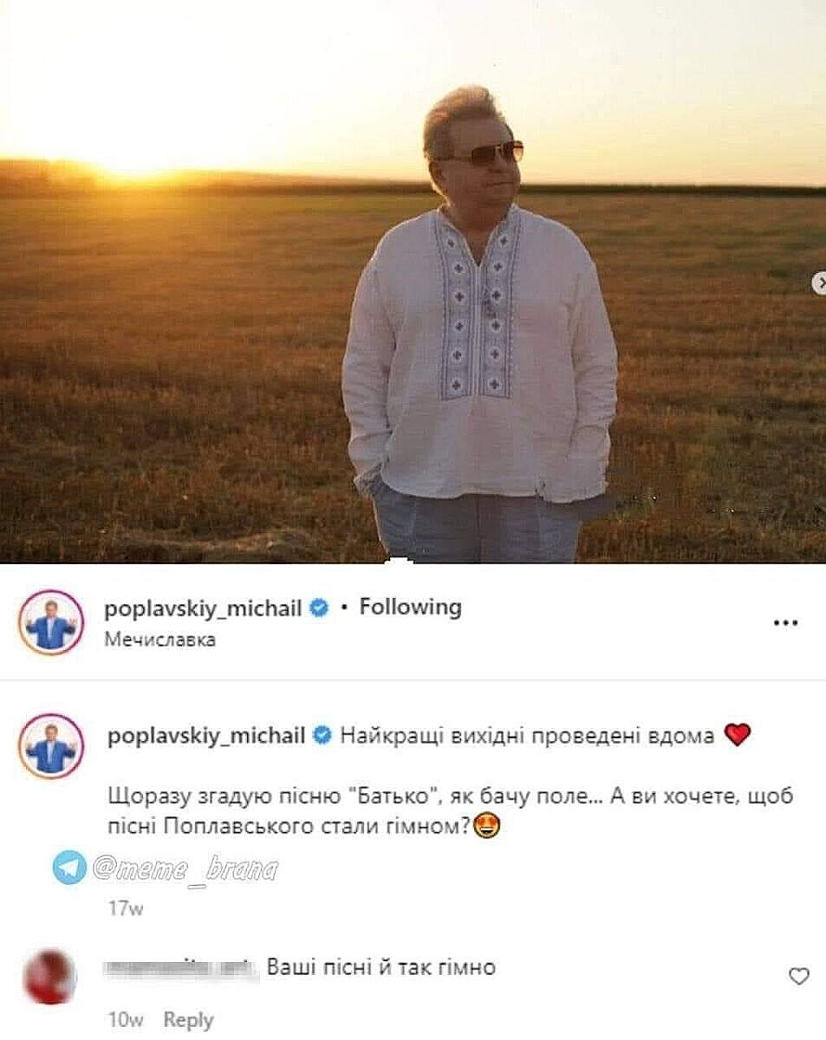Open poplavskiy_michail username in the post header
Viewport: 826px width, 1040px height.
coord(203,608)
